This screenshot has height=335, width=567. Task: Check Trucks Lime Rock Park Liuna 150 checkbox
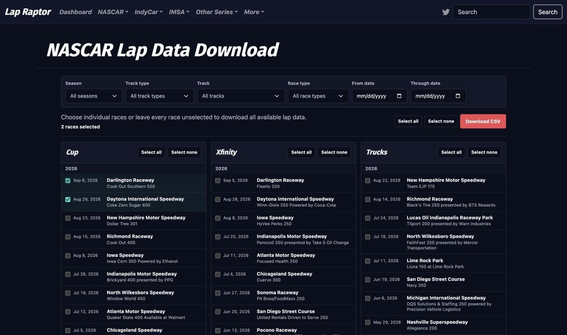point(368,261)
